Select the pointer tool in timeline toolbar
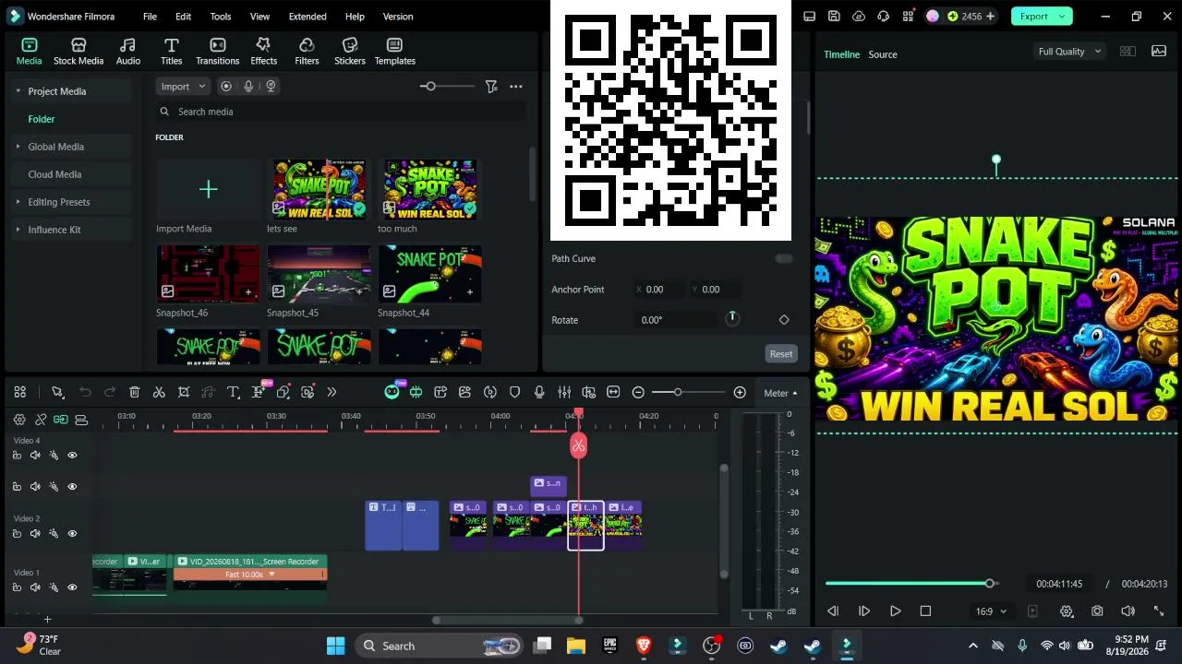Viewport: 1182px width, 664px height. pos(57,392)
